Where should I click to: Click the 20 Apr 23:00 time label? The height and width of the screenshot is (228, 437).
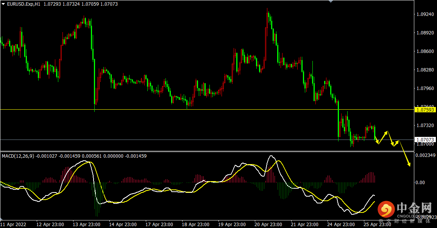point(268,224)
